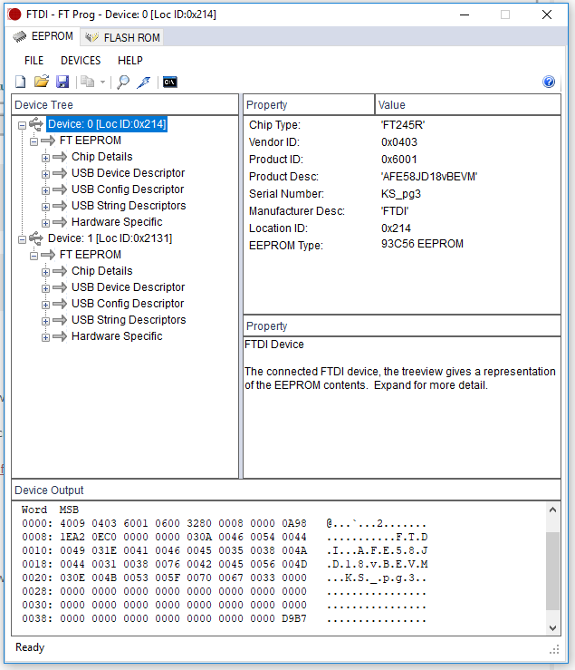Viewport: 575px width, 670px height.
Task: Click the USB icon beside Device: 0
Action: pos(36,124)
